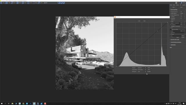Click the middle zoom icon after element dropdown

61,3
